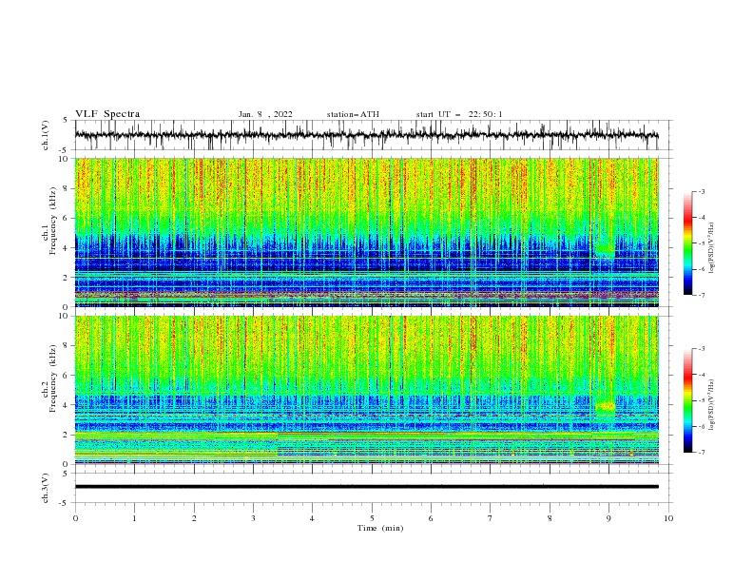Click the ch.2 'Frequency (kHz)' axis label
Screen dimensions: 753x582
[x=53, y=378]
